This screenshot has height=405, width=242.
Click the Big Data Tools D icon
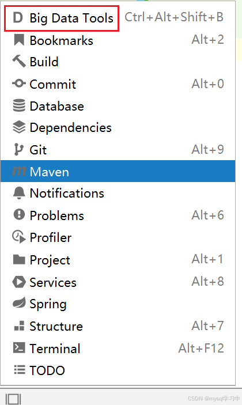click(x=18, y=18)
